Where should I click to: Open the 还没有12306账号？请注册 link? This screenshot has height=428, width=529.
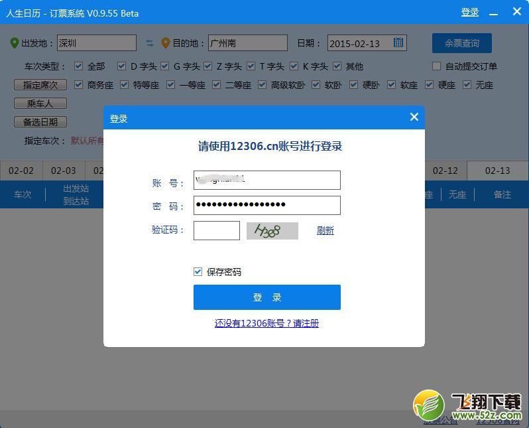[x=266, y=323]
